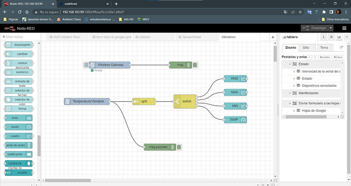Screen dimensions: 351x186
Task: Toggle the msg.payload debug node output button
Action: [179, 147]
